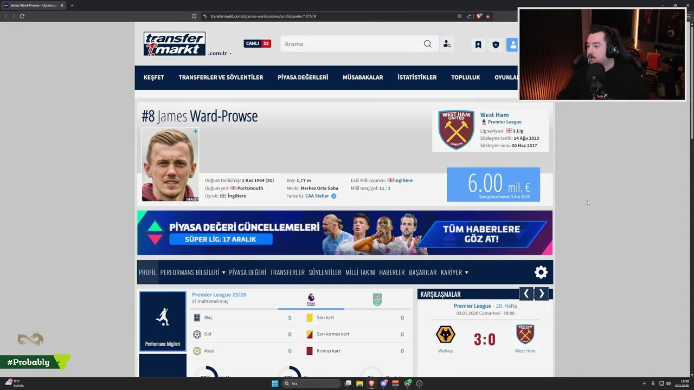Click the West Ham club crest

tap(456, 130)
